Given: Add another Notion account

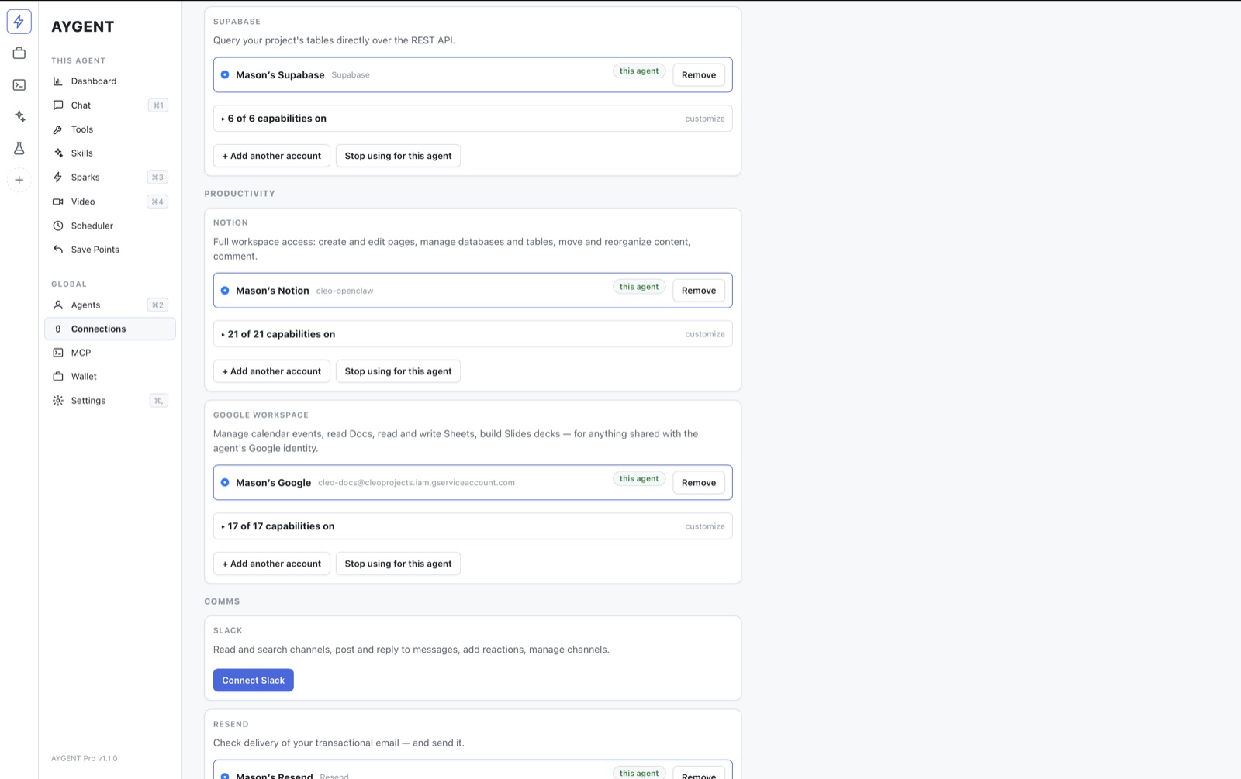Looking at the screenshot, I should (x=271, y=371).
